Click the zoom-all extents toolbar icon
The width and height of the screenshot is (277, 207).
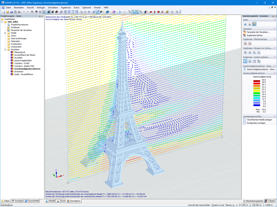coord(77,12)
